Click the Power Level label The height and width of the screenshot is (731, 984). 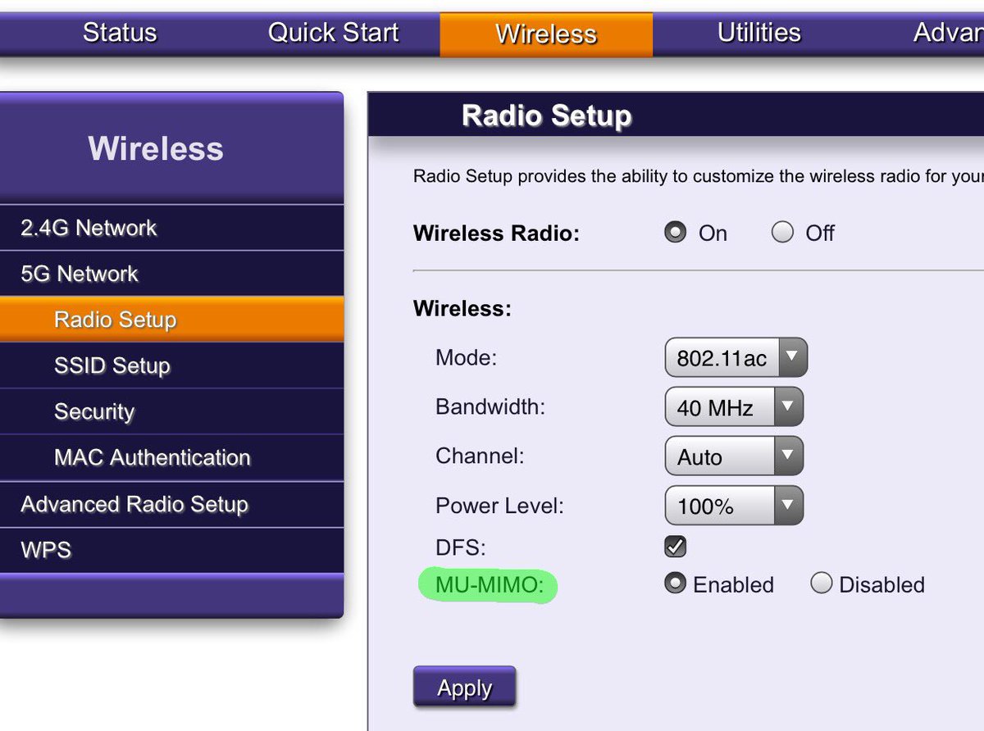click(x=499, y=506)
